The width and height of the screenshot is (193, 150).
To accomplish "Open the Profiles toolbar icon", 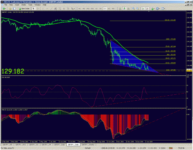I will tap(10, 9).
